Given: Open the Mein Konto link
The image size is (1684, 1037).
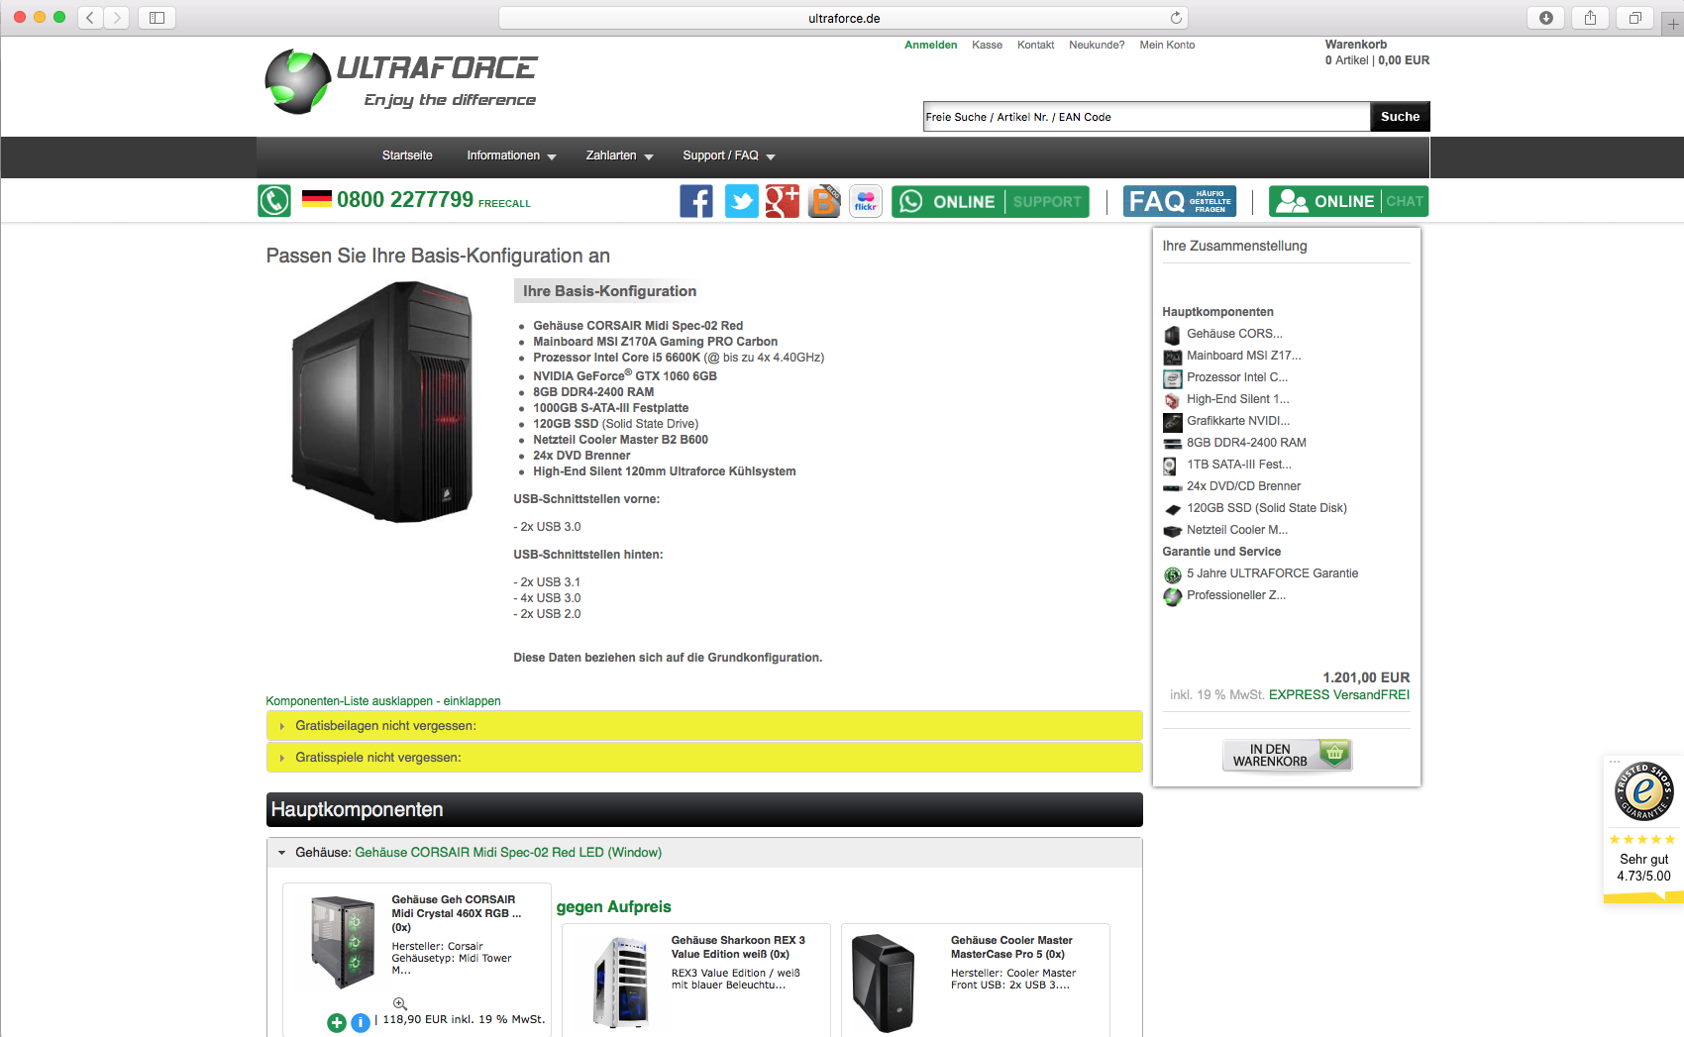Looking at the screenshot, I should (x=1167, y=45).
